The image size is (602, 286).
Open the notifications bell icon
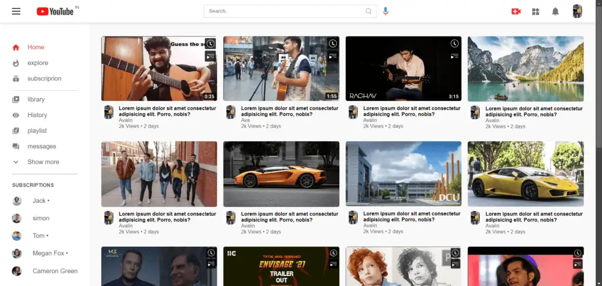tap(555, 11)
